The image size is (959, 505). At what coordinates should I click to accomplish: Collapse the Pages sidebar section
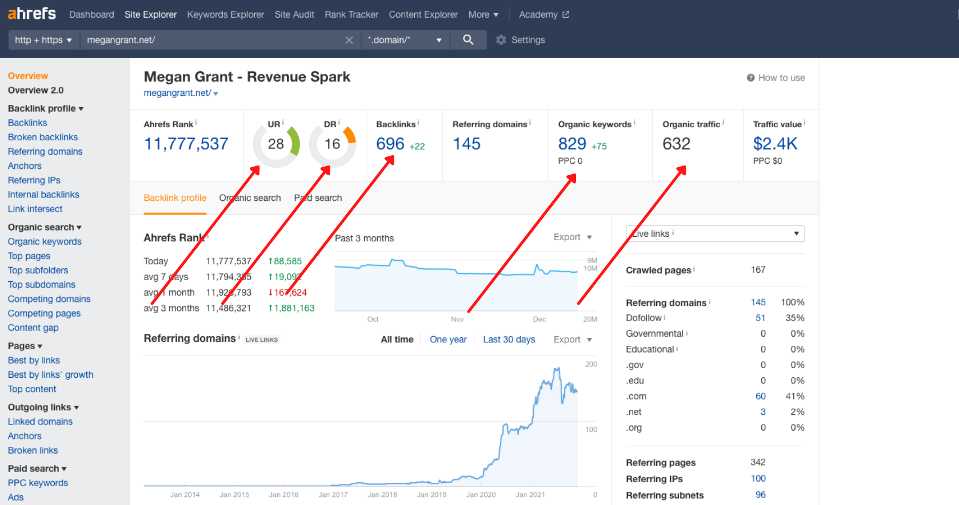pyautogui.click(x=25, y=346)
